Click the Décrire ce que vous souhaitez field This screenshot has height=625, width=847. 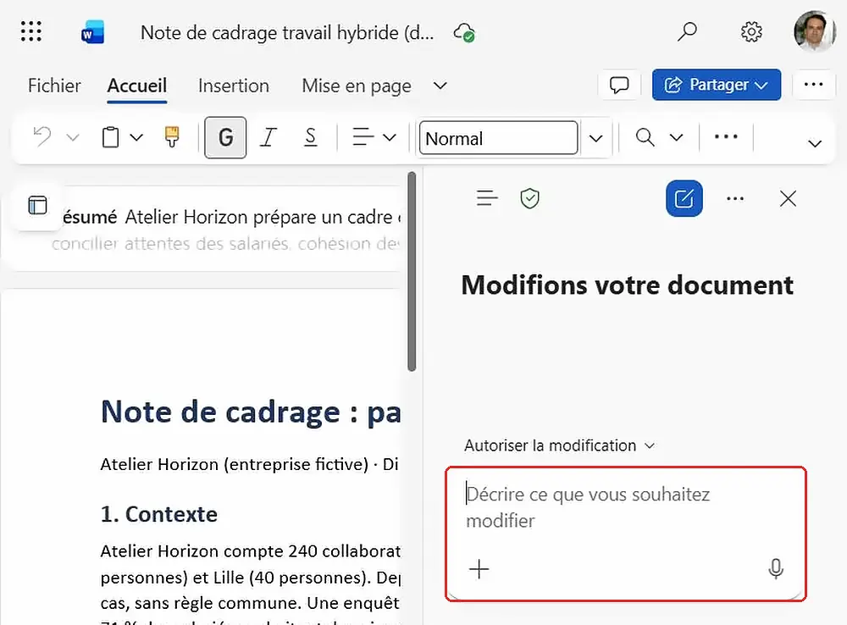pos(626,534)
